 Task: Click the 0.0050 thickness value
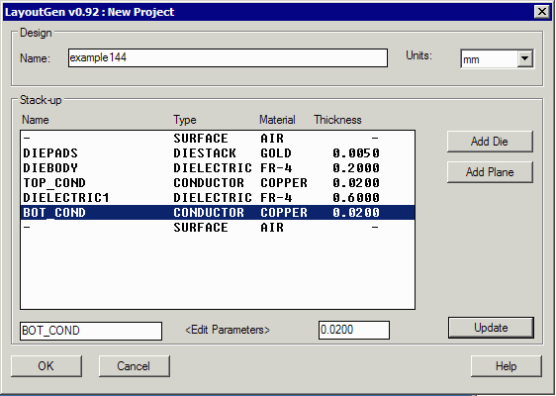[x=356, y=152]
